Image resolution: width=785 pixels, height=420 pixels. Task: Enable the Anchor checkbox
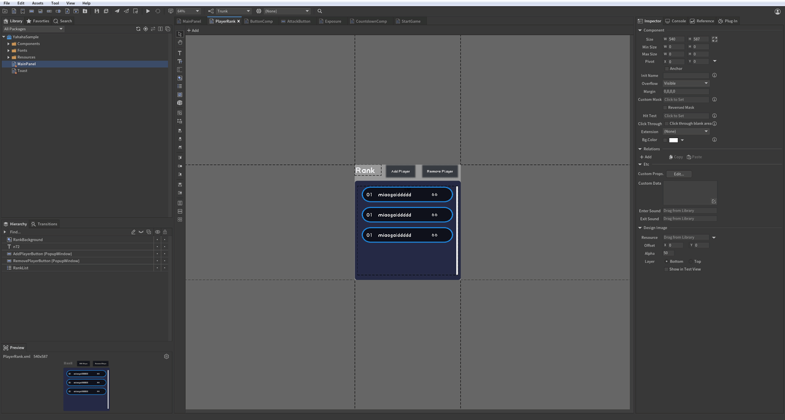pos(667,69)
